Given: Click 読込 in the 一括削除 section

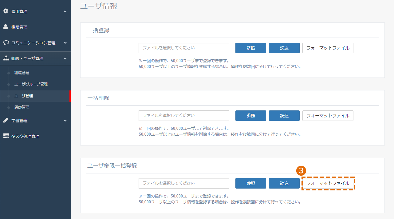Looking at the screenshot, I should click(284, 116).
